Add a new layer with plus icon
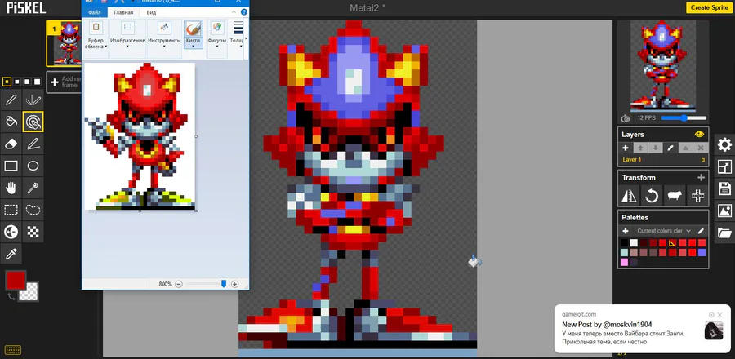This screenshot has height=359, width=735. (626, 148)
